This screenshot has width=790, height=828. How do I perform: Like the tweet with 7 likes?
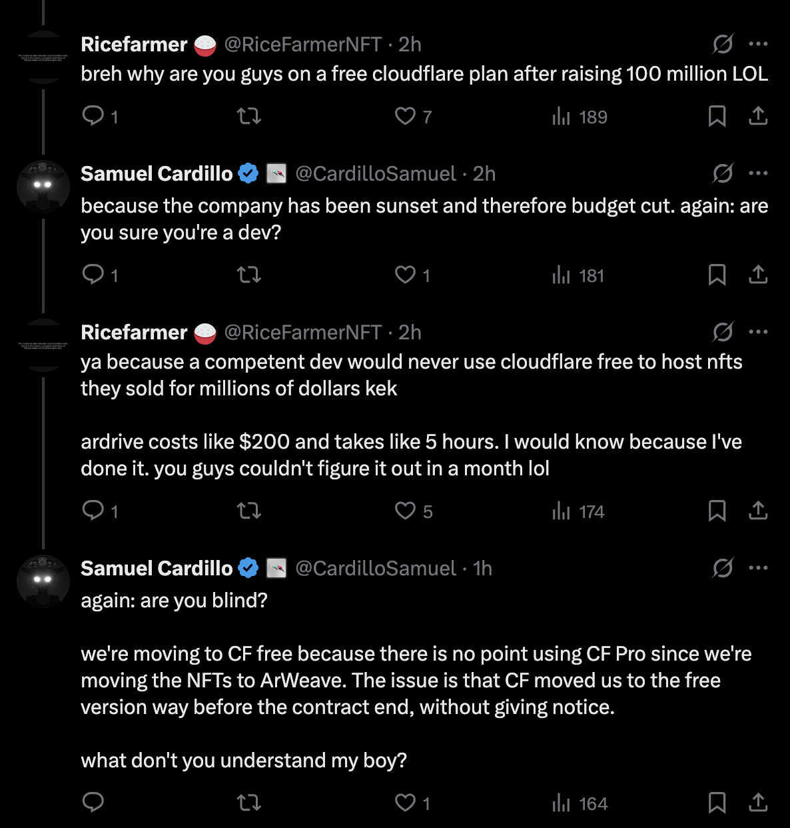(405, 116)
